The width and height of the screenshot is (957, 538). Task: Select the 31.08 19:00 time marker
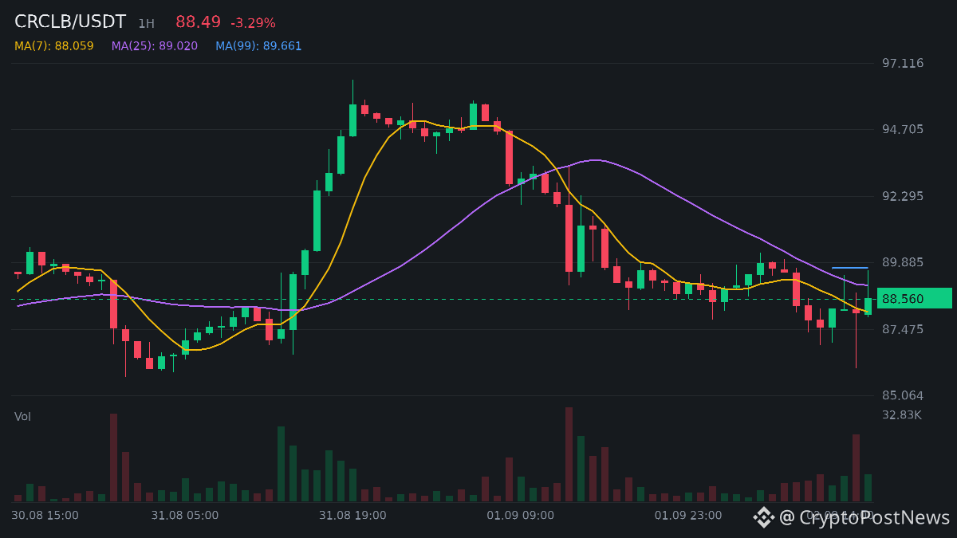352,516
